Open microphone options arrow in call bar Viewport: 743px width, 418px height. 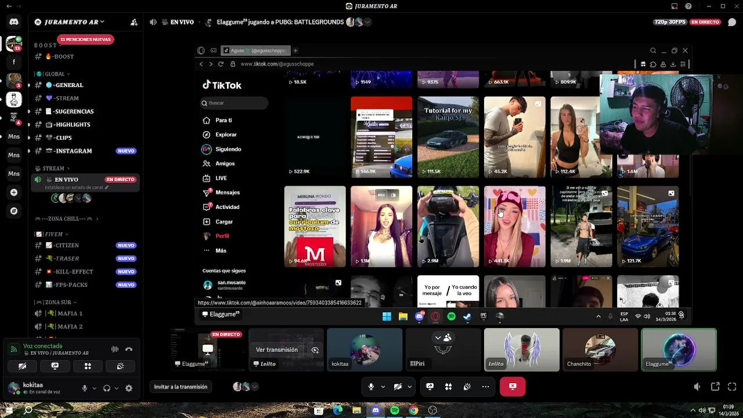tap(383, 387)
